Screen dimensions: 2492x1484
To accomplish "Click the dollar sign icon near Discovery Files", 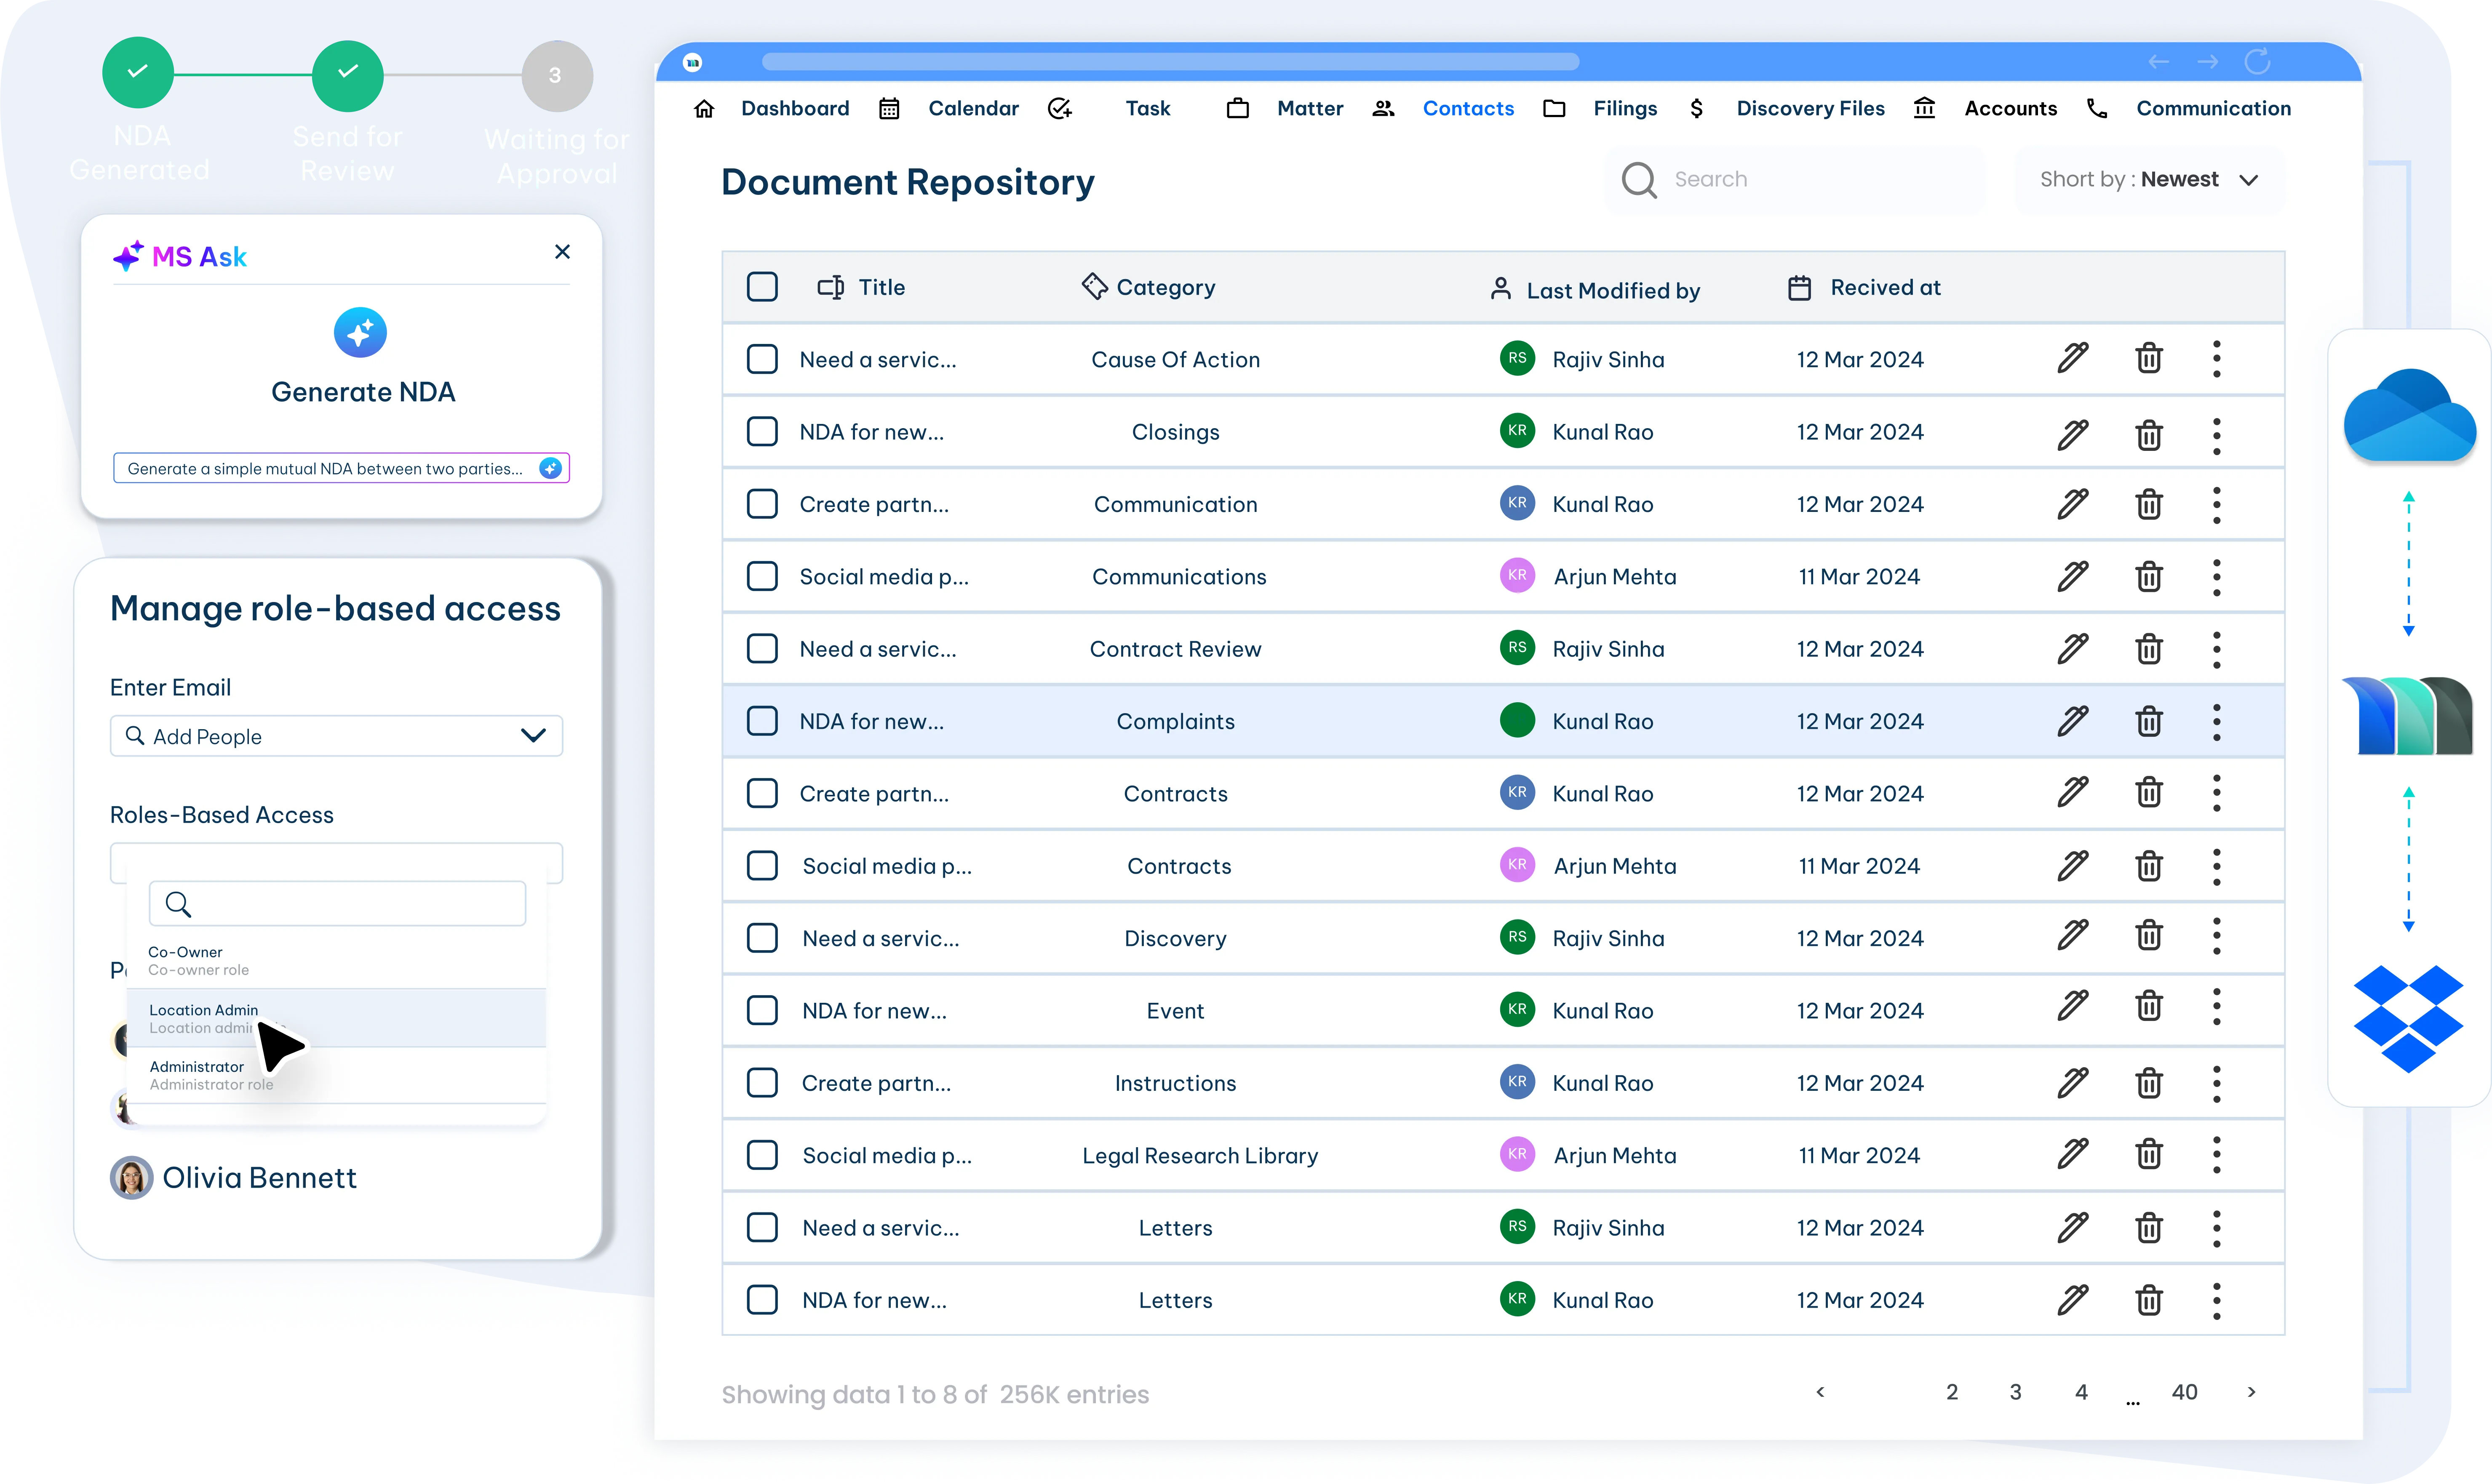I will click(1697, 108).
